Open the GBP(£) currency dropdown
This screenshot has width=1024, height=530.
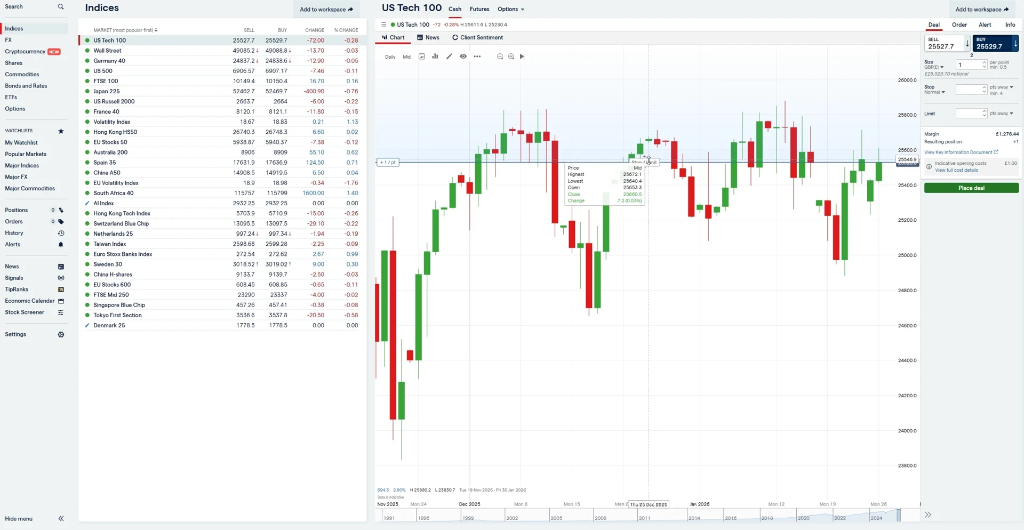934,67
